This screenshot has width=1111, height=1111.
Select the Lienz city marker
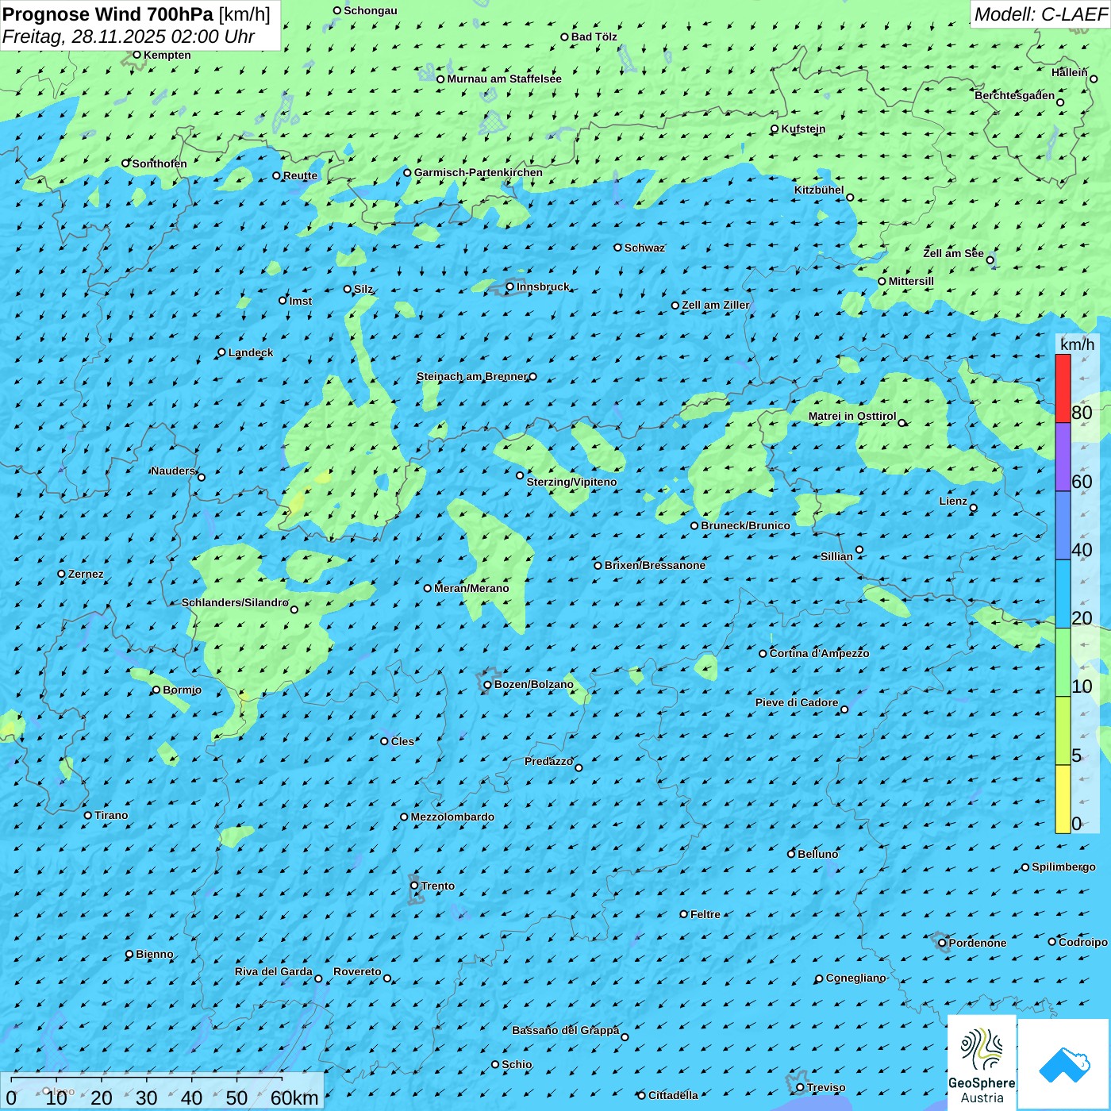tap(974, 508)
